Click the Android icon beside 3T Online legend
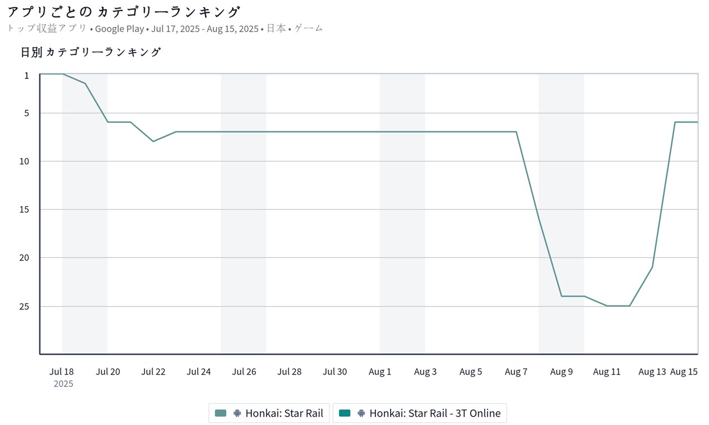Image resolution: width=709 pixels, height=425 pixels. [x=361, y=413]
